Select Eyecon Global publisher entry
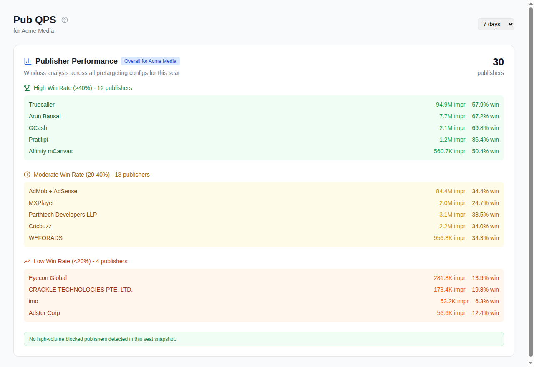 tap(48, 278)
